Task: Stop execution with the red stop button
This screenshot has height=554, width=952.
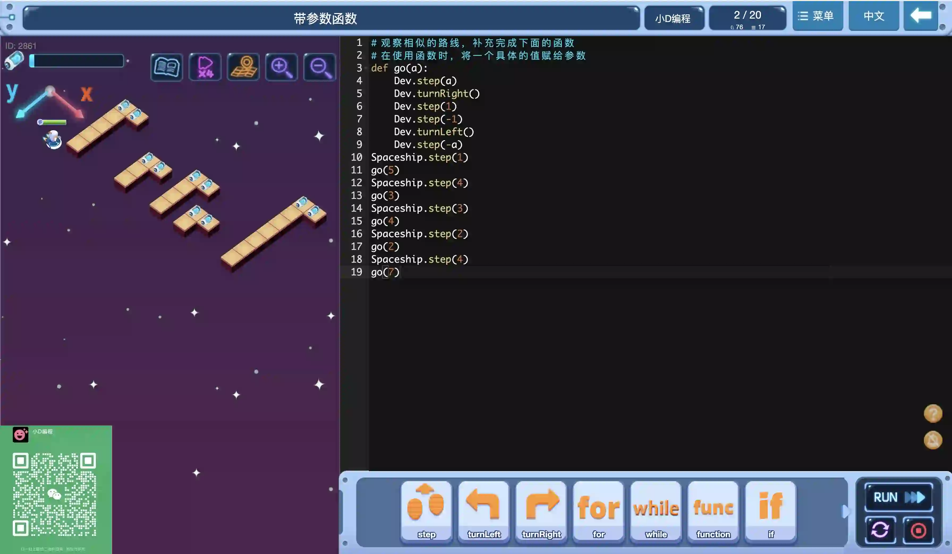Action: pos(918,530)
